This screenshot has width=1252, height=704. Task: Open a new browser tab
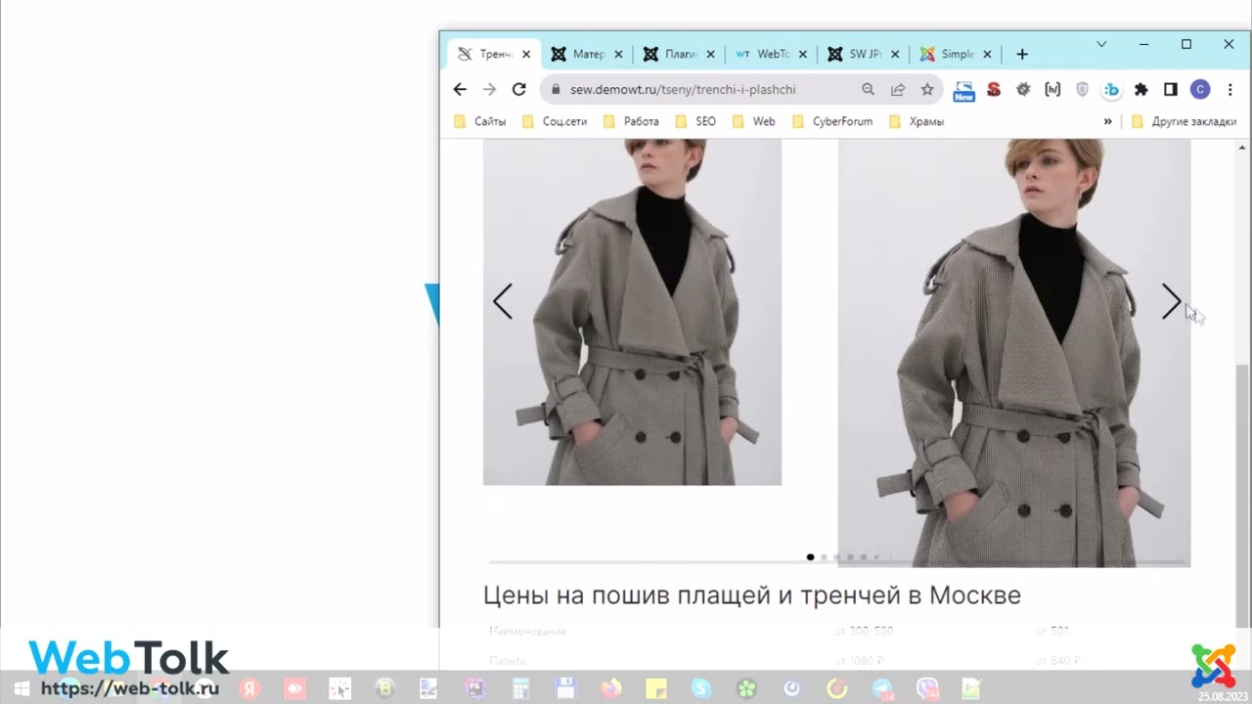click(1022, 54)
